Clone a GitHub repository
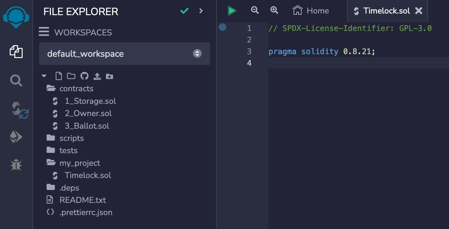This screenshot has width=449, height=229. pyautogui.click(x=84, y=76)
